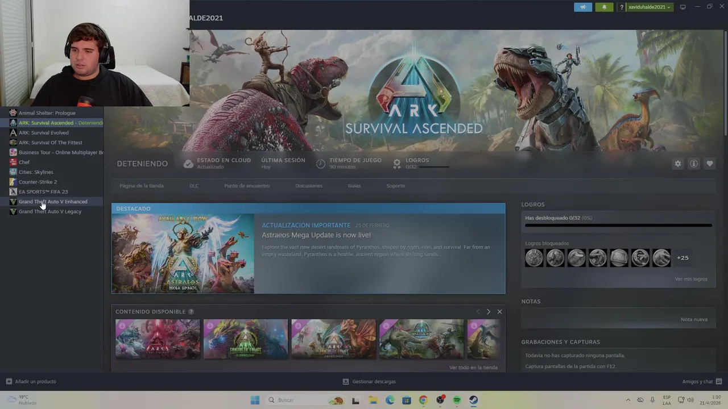Open the DLC tab
728x409 pixels.
[x=194, y=186]
